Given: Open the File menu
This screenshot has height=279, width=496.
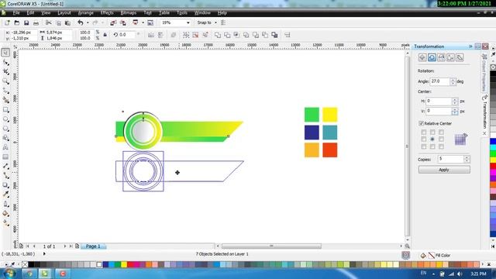Looking at the screenshot, I should pyautogui.click(x=16, y=13).
